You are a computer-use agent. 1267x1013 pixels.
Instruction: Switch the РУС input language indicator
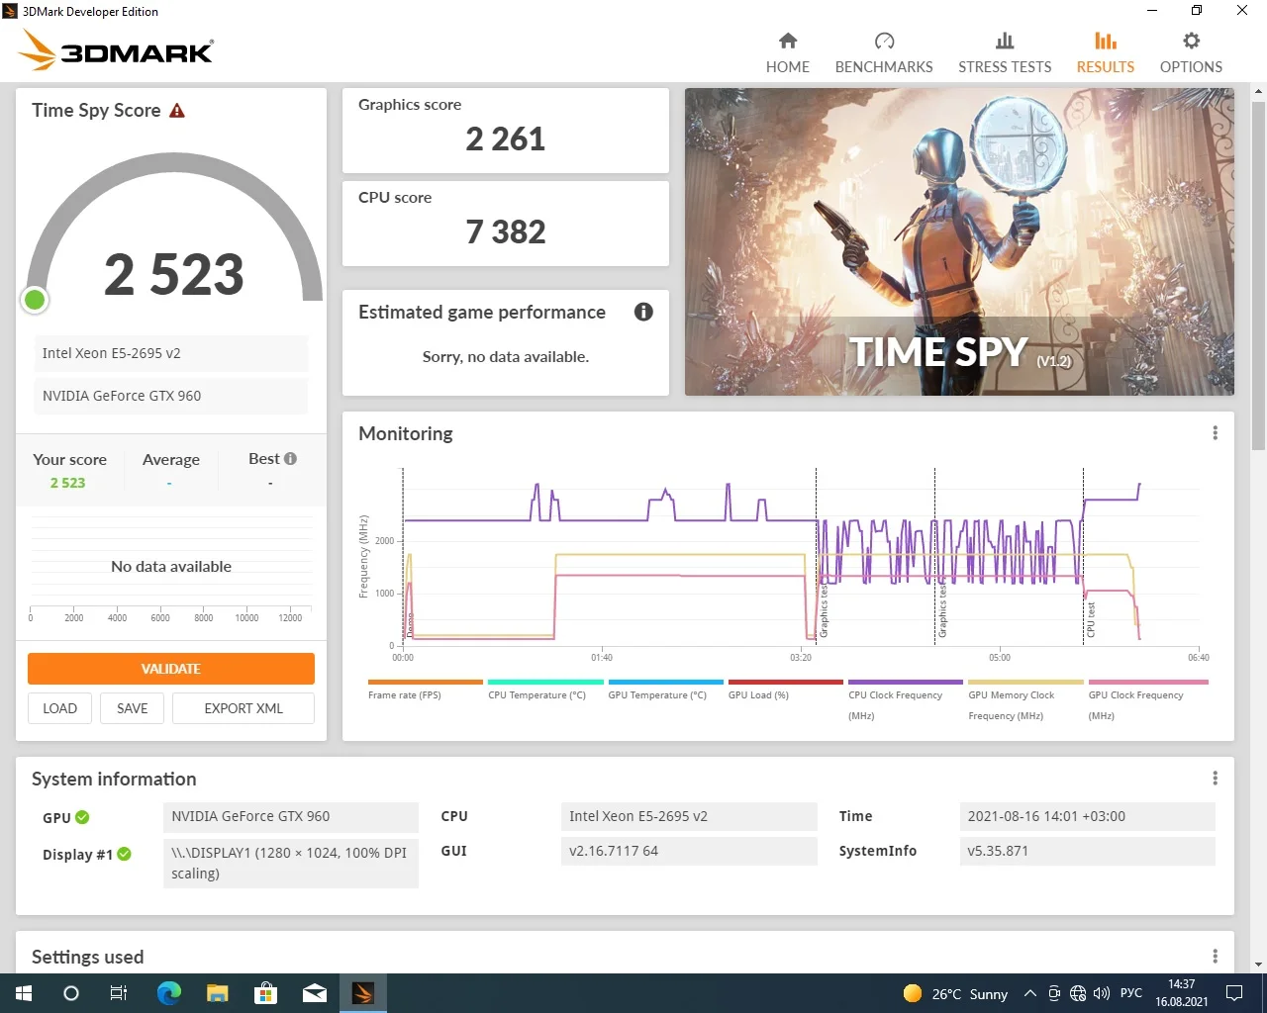pos(1131,992)
